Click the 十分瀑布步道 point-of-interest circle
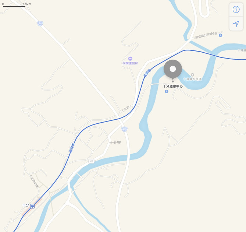 193,75
